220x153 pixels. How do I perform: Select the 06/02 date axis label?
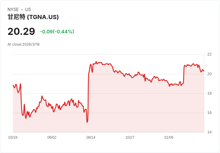pos(52,137)
